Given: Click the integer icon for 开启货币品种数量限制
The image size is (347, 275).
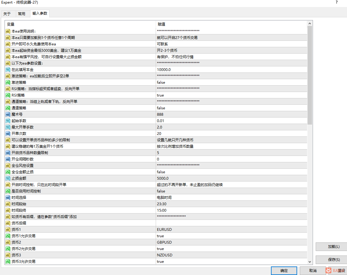Looking at the screenshot, I should pos(8,153).
